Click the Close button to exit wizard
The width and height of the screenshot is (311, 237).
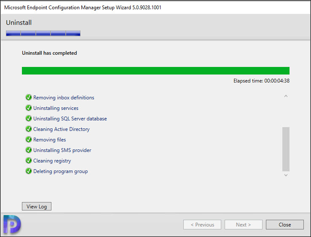click(284, 224)
